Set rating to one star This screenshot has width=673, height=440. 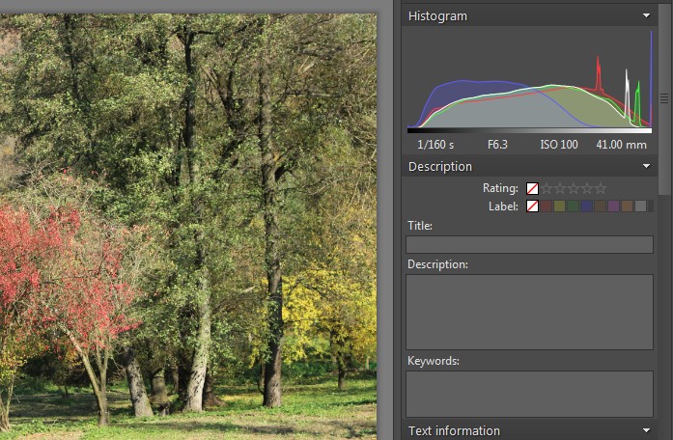[547, 188]
